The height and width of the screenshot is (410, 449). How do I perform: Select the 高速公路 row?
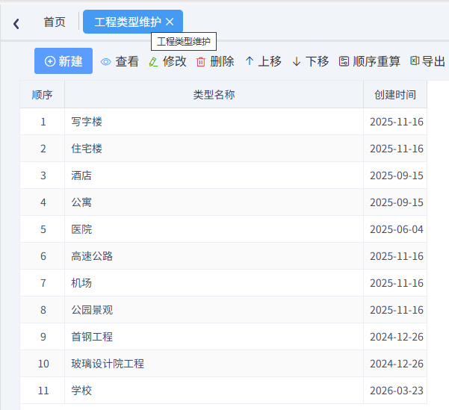[x=223, y=256]
